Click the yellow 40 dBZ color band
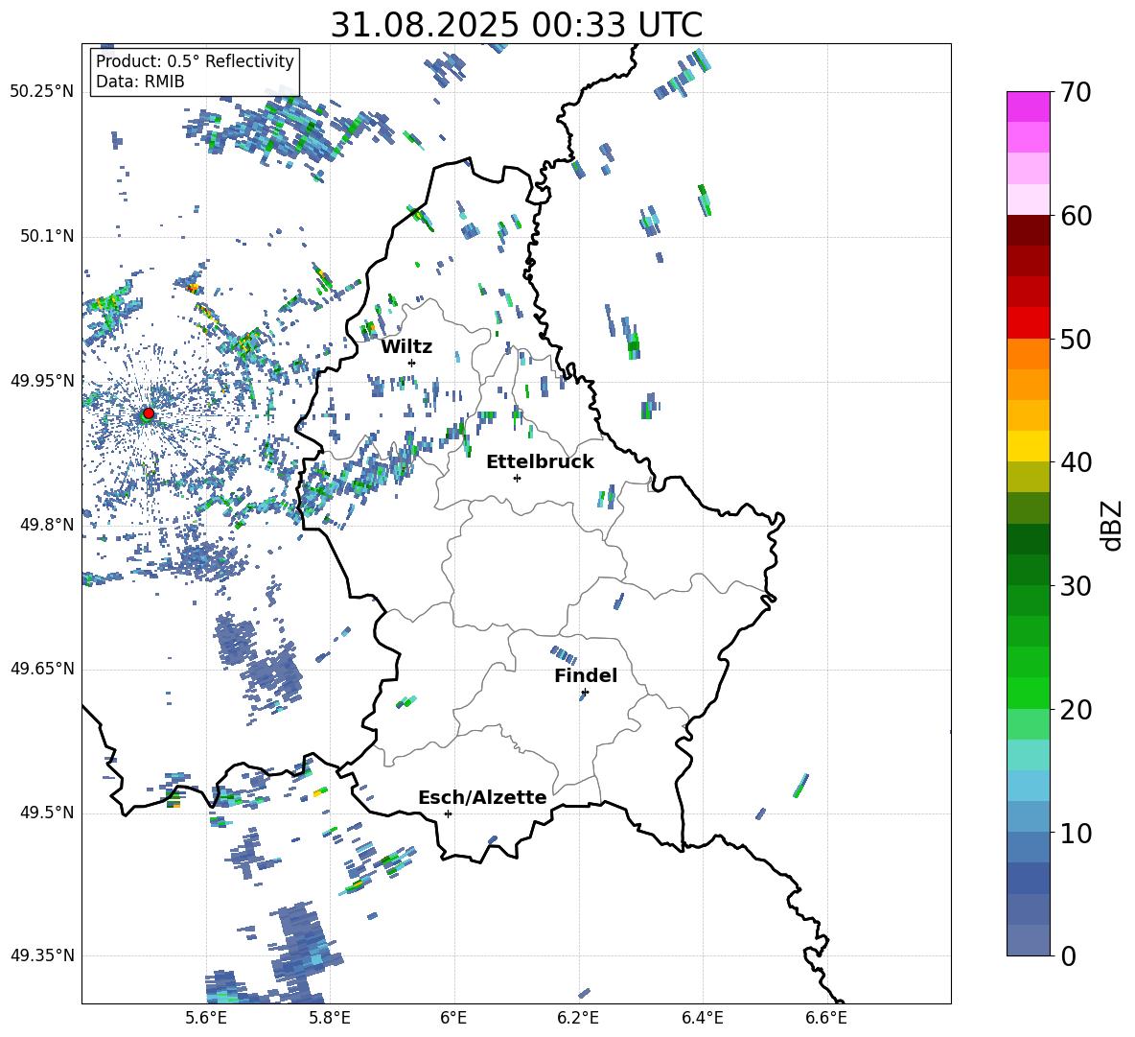Viewport: 1135px width, 1037px height. point(1028,446)
